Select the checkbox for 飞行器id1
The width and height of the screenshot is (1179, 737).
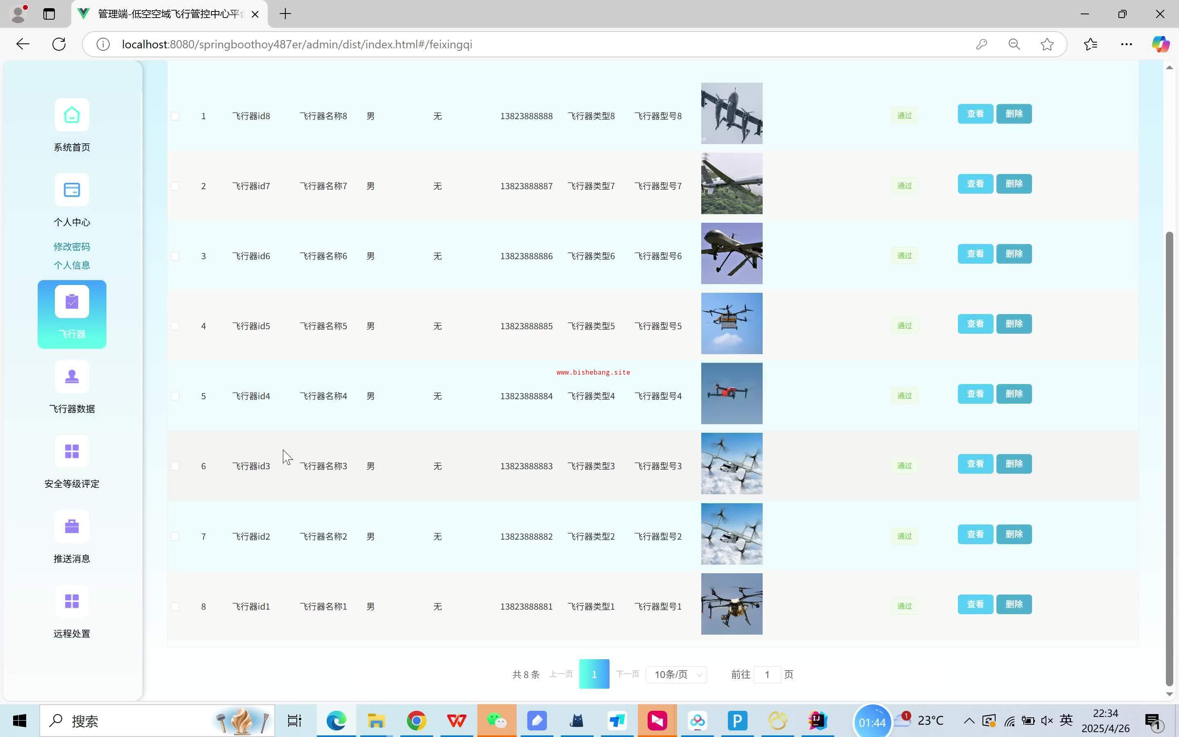point(175,606)
